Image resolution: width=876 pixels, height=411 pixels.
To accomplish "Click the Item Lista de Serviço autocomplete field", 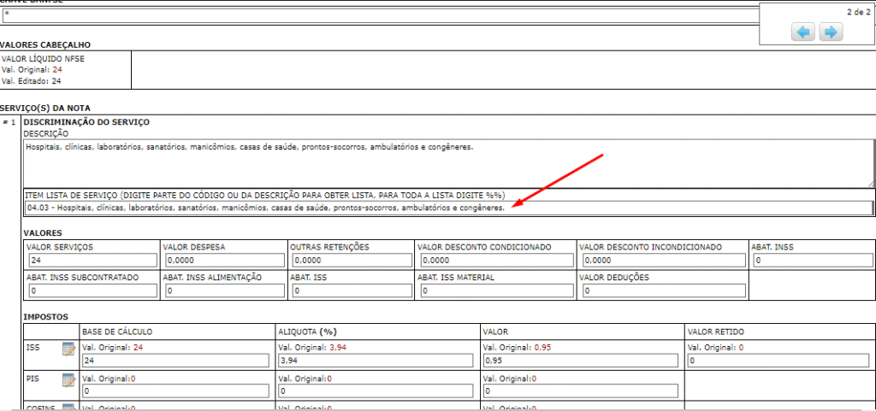I will (x=448, y=208).
